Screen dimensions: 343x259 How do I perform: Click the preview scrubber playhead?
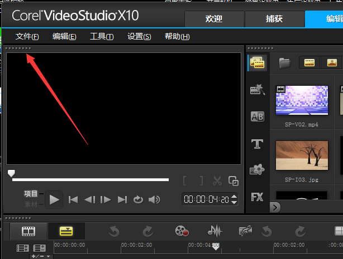click(11, 174)
